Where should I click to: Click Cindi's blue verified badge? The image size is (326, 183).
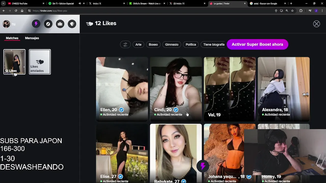pos(176,110)
